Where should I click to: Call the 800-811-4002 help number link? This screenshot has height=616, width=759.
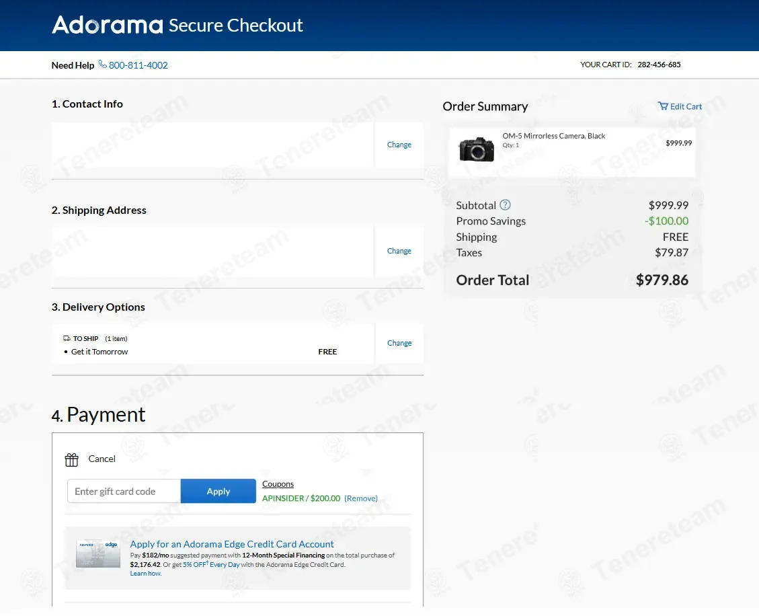[x=138, y=65]
